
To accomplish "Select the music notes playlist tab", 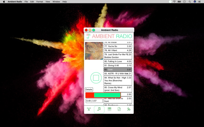I will pos(99,109).
